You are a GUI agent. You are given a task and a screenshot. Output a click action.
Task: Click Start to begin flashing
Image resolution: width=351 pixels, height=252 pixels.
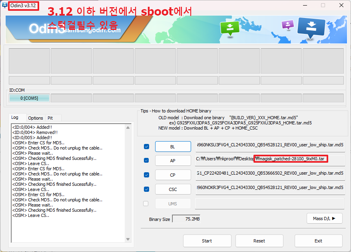pyautogui.click(x=207, y=241)
